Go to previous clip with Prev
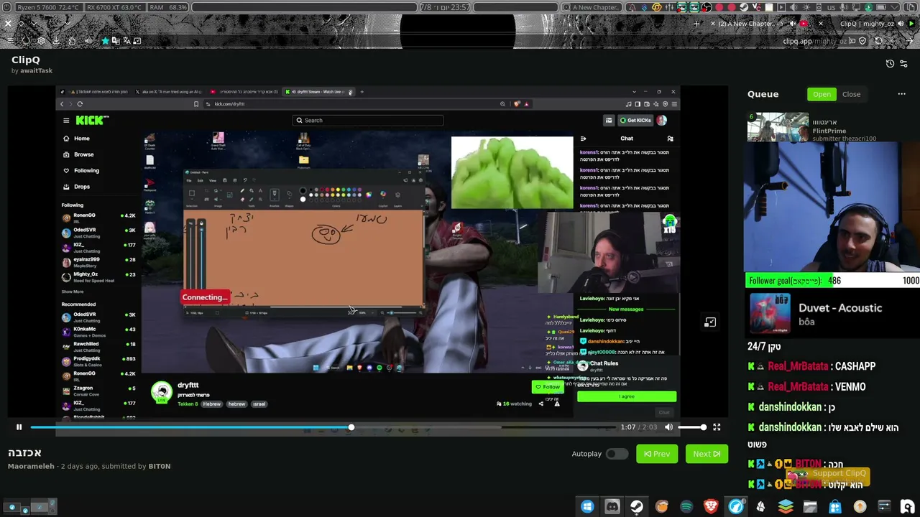 (x=657, y=454)
